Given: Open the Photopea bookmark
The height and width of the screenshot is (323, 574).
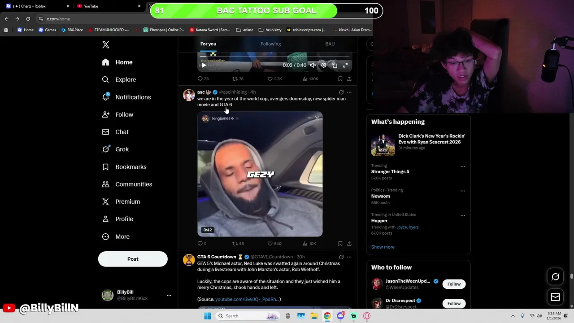Looking at the screenshot, I should click(164, 30).
